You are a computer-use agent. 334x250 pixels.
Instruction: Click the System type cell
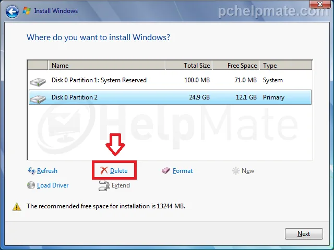[273, 80]
